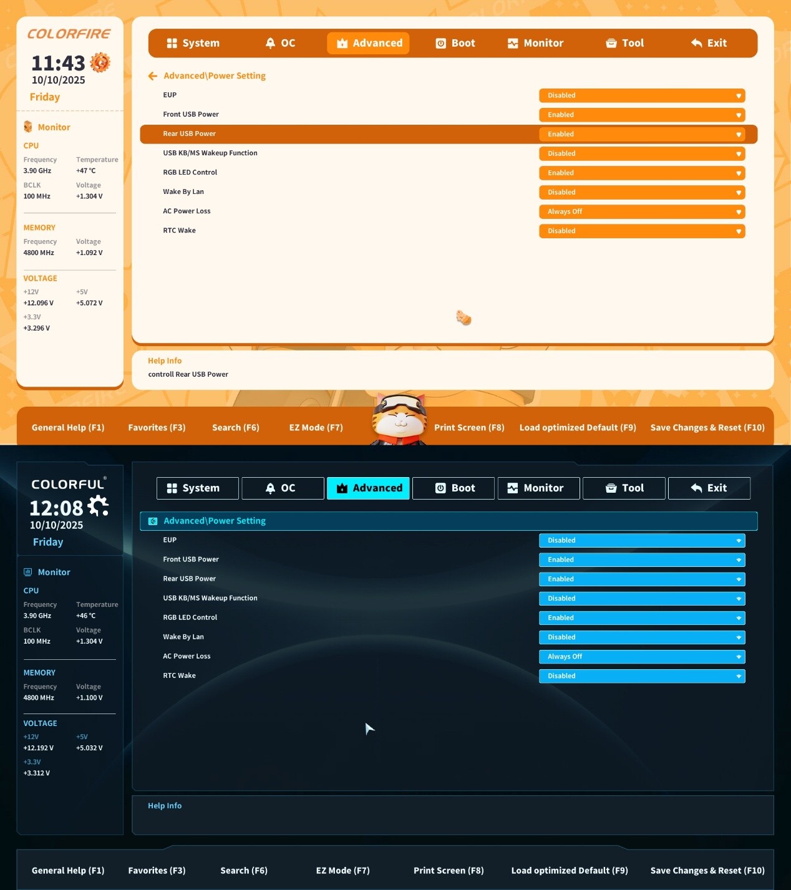Expand the Wake By Lan dropdown in the blue theme
The image size is (791, 890).
[641, 637]
